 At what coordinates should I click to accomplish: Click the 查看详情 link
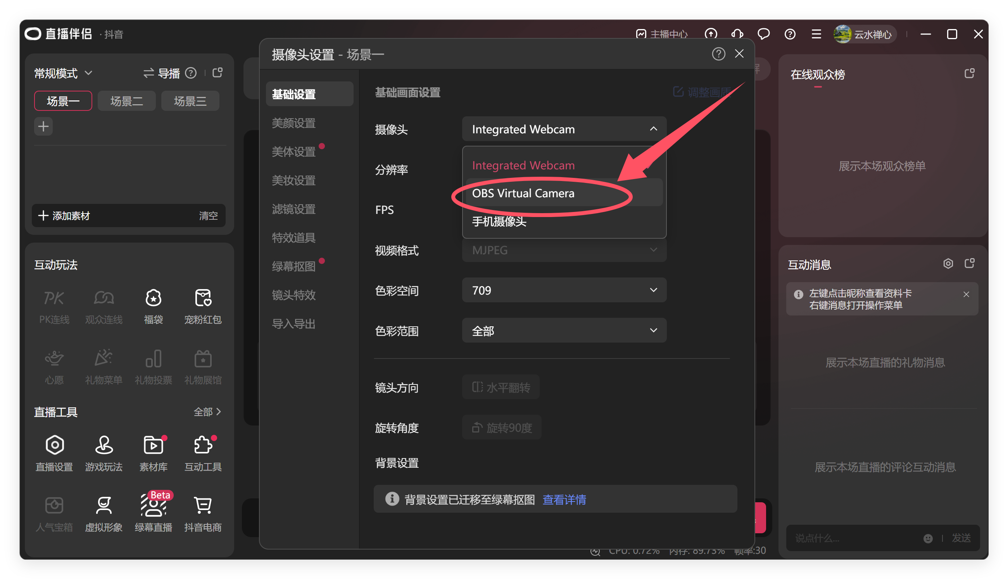point(564,500)
